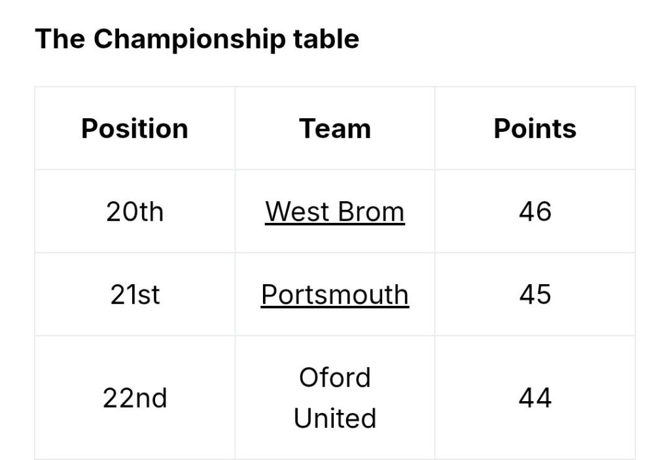Click the Position column header
This screenshot has height=460, width=670.
[135, 129]
